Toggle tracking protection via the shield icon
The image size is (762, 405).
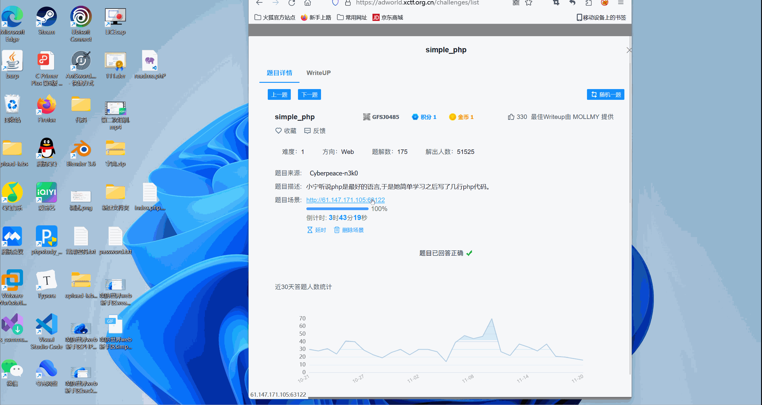(x=335, y=3)
